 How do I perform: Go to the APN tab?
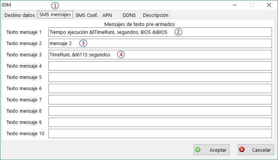(x=107, y=15)
